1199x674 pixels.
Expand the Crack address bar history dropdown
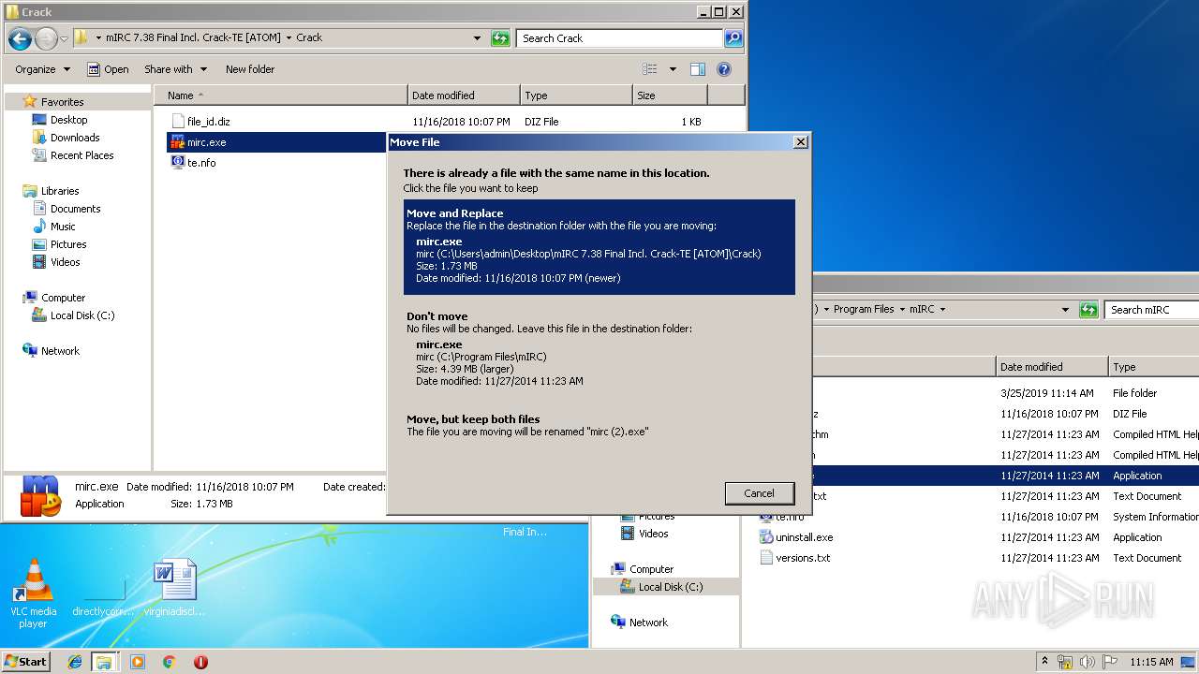tap(478, 38)
